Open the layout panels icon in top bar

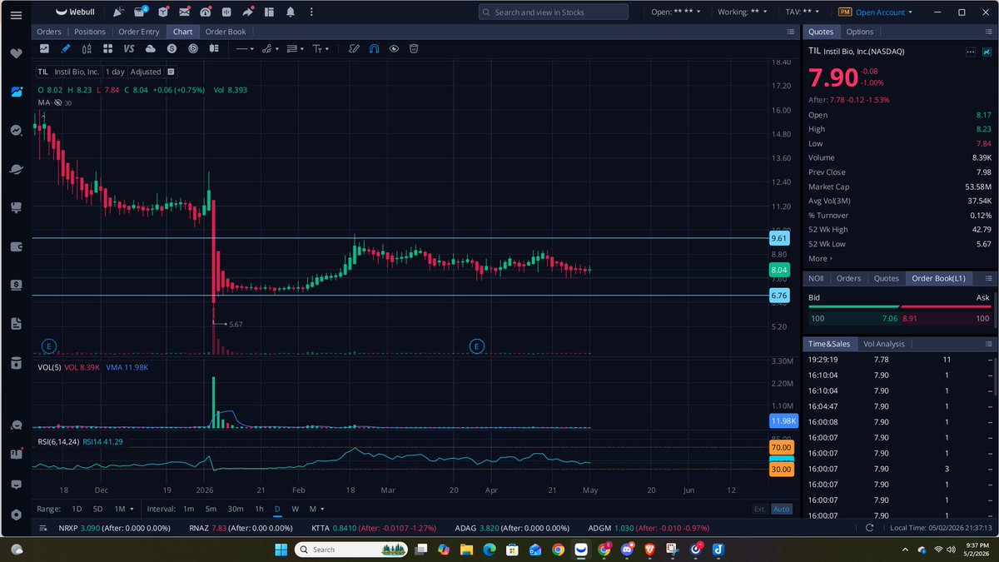(x=268, y=12)
